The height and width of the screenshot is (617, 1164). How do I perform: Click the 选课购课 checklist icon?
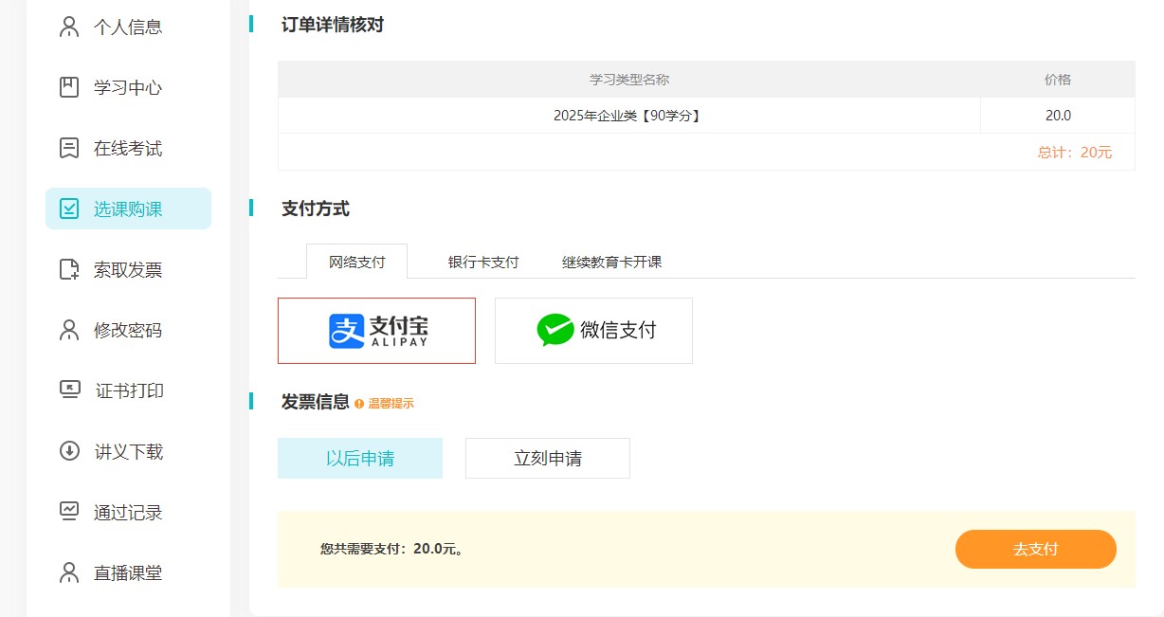point(68,209)
